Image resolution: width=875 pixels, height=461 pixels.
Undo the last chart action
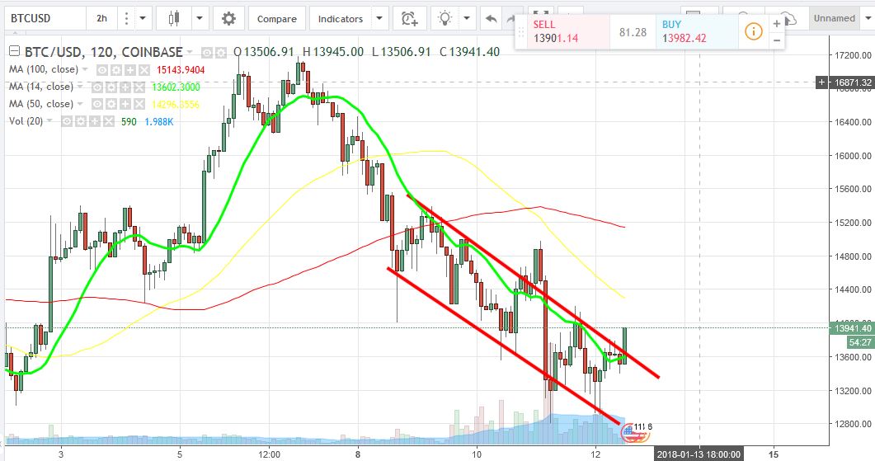click(491, 19)
